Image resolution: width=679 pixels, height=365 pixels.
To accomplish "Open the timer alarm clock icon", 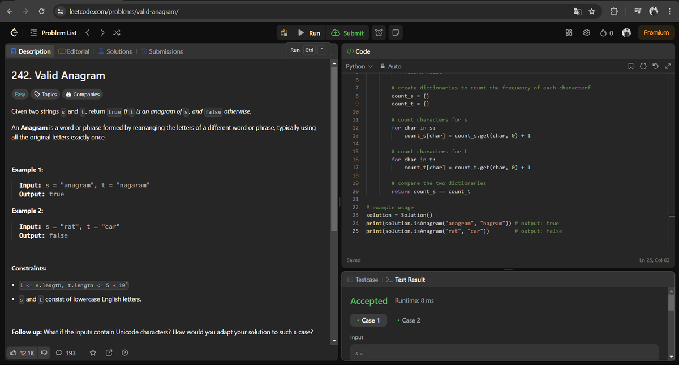I will click(x=379, y=33).
